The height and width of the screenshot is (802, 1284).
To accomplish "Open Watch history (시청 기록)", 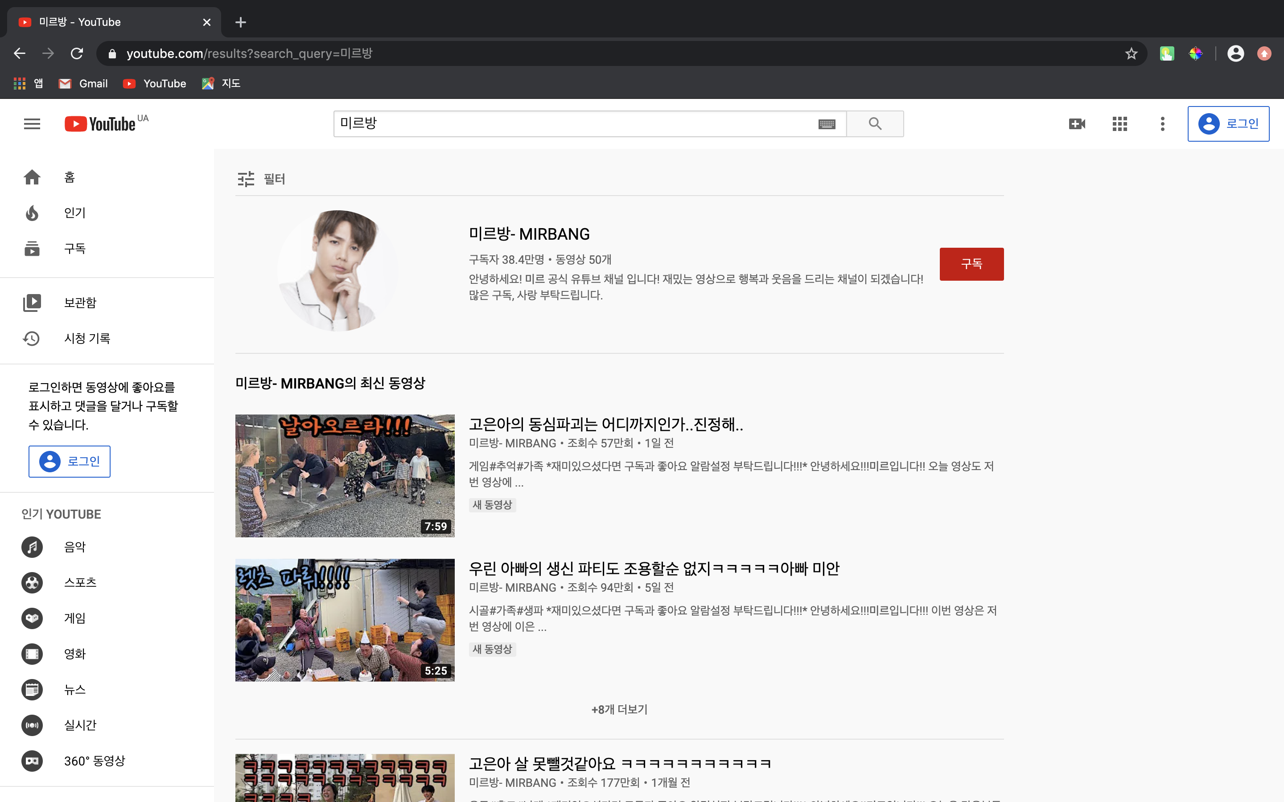I will [x=86, y=339].
